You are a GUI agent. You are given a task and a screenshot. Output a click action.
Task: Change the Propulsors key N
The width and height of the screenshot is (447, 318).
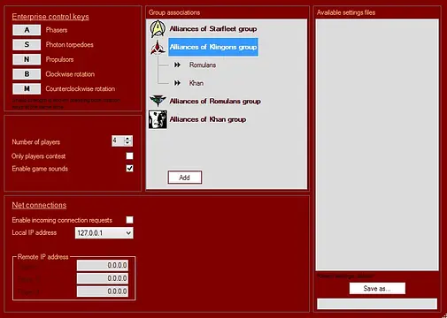pos(27,59)
